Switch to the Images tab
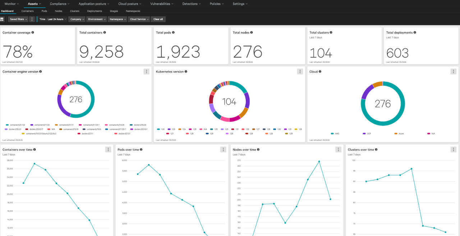This screenshot has height=236, width=460. 114,11
